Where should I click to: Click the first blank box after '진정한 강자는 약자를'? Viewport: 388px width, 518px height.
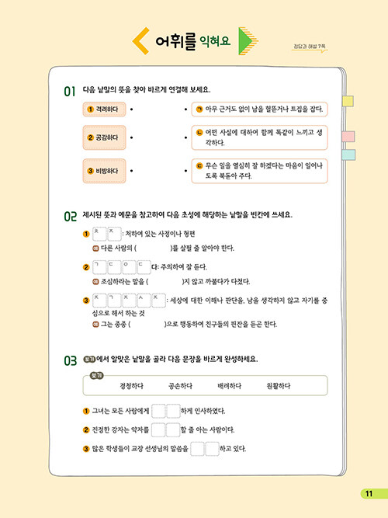click(x=158, y=430)
